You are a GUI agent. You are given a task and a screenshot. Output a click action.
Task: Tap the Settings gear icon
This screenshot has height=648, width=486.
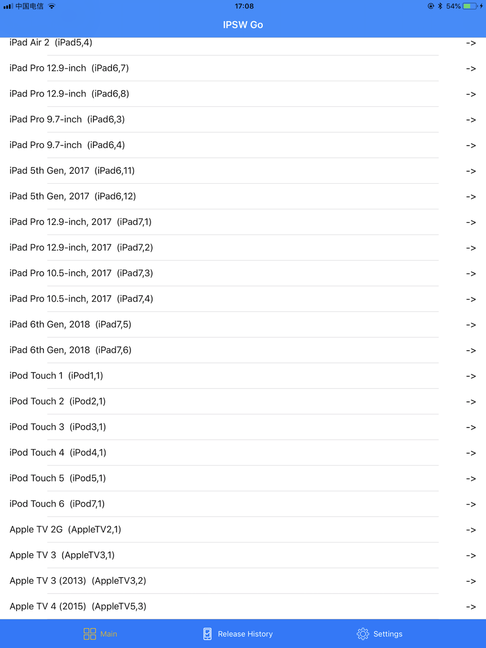point(363,633)
